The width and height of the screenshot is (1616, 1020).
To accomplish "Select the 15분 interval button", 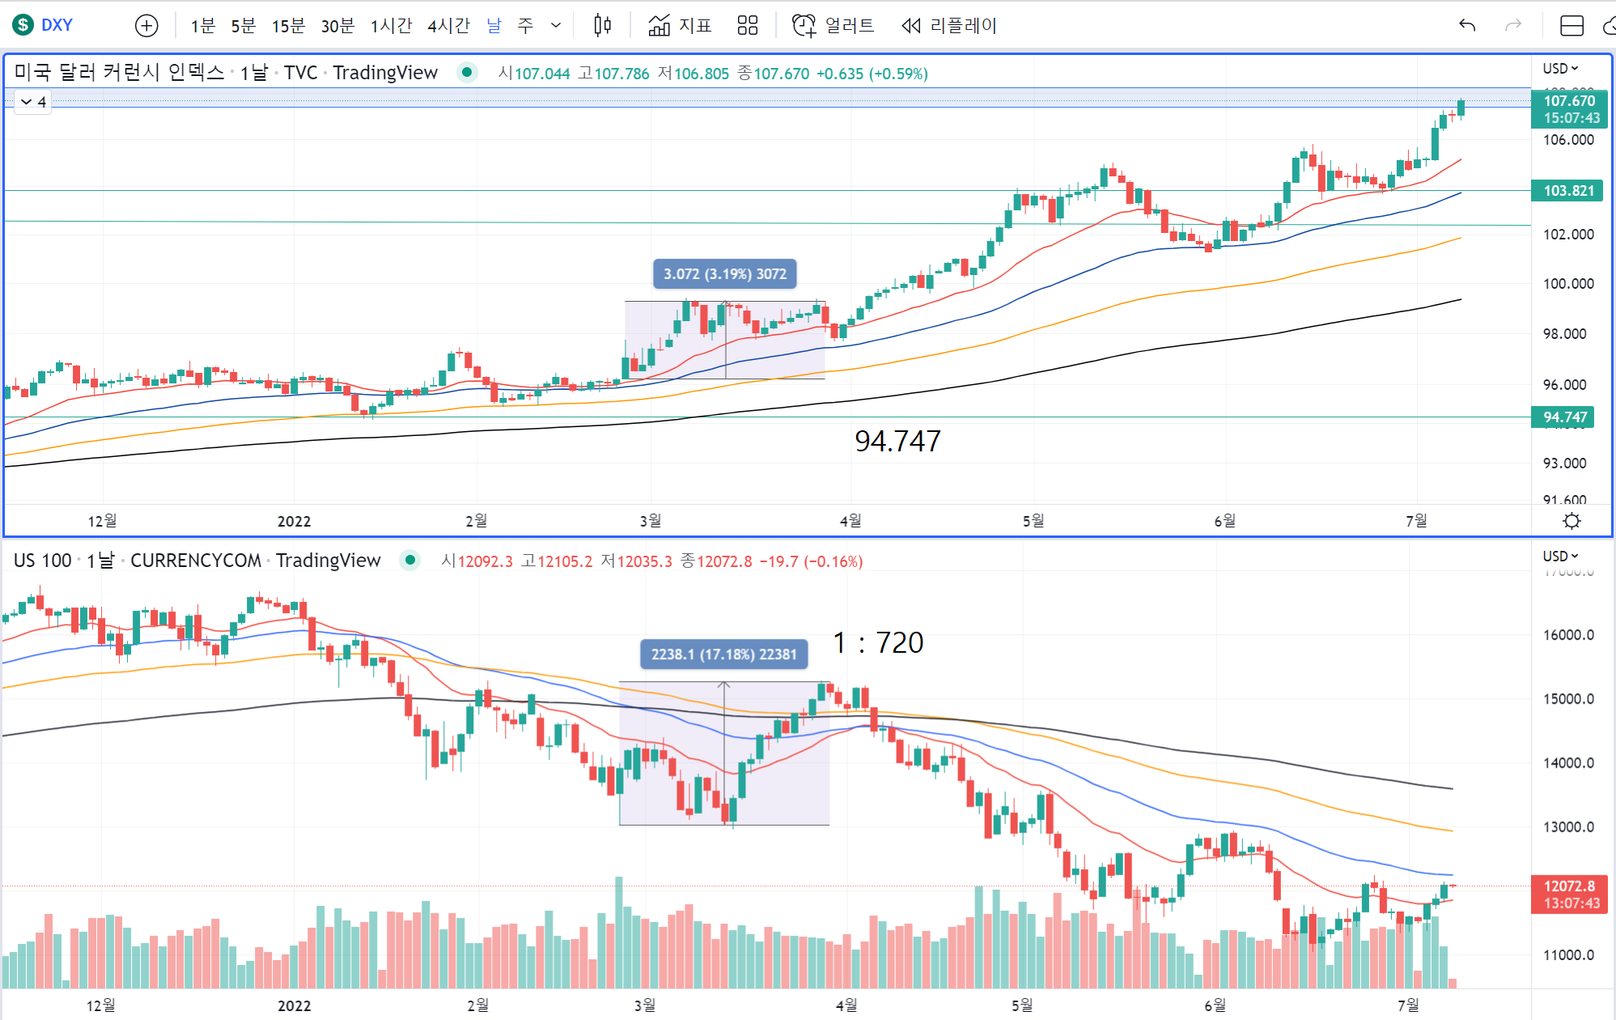I will coord(288,26).
